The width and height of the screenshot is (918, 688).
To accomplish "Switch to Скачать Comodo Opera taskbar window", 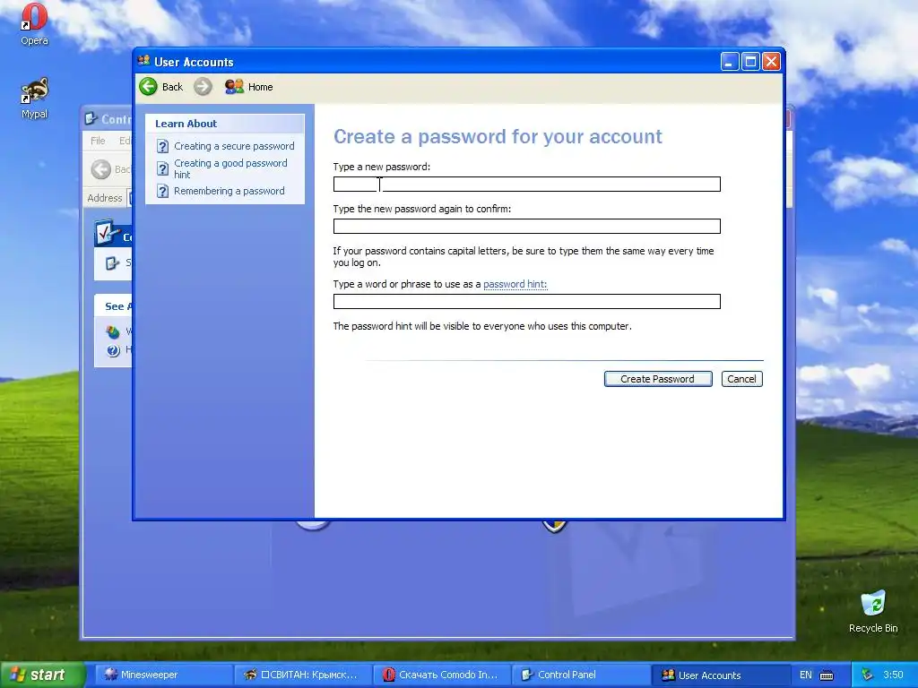I will click(441, 675).
